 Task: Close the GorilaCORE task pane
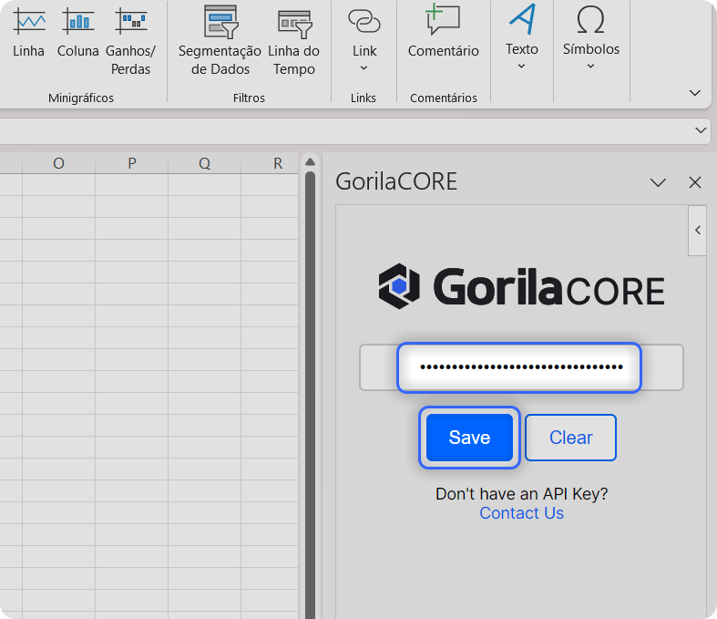tap(695, 182)
